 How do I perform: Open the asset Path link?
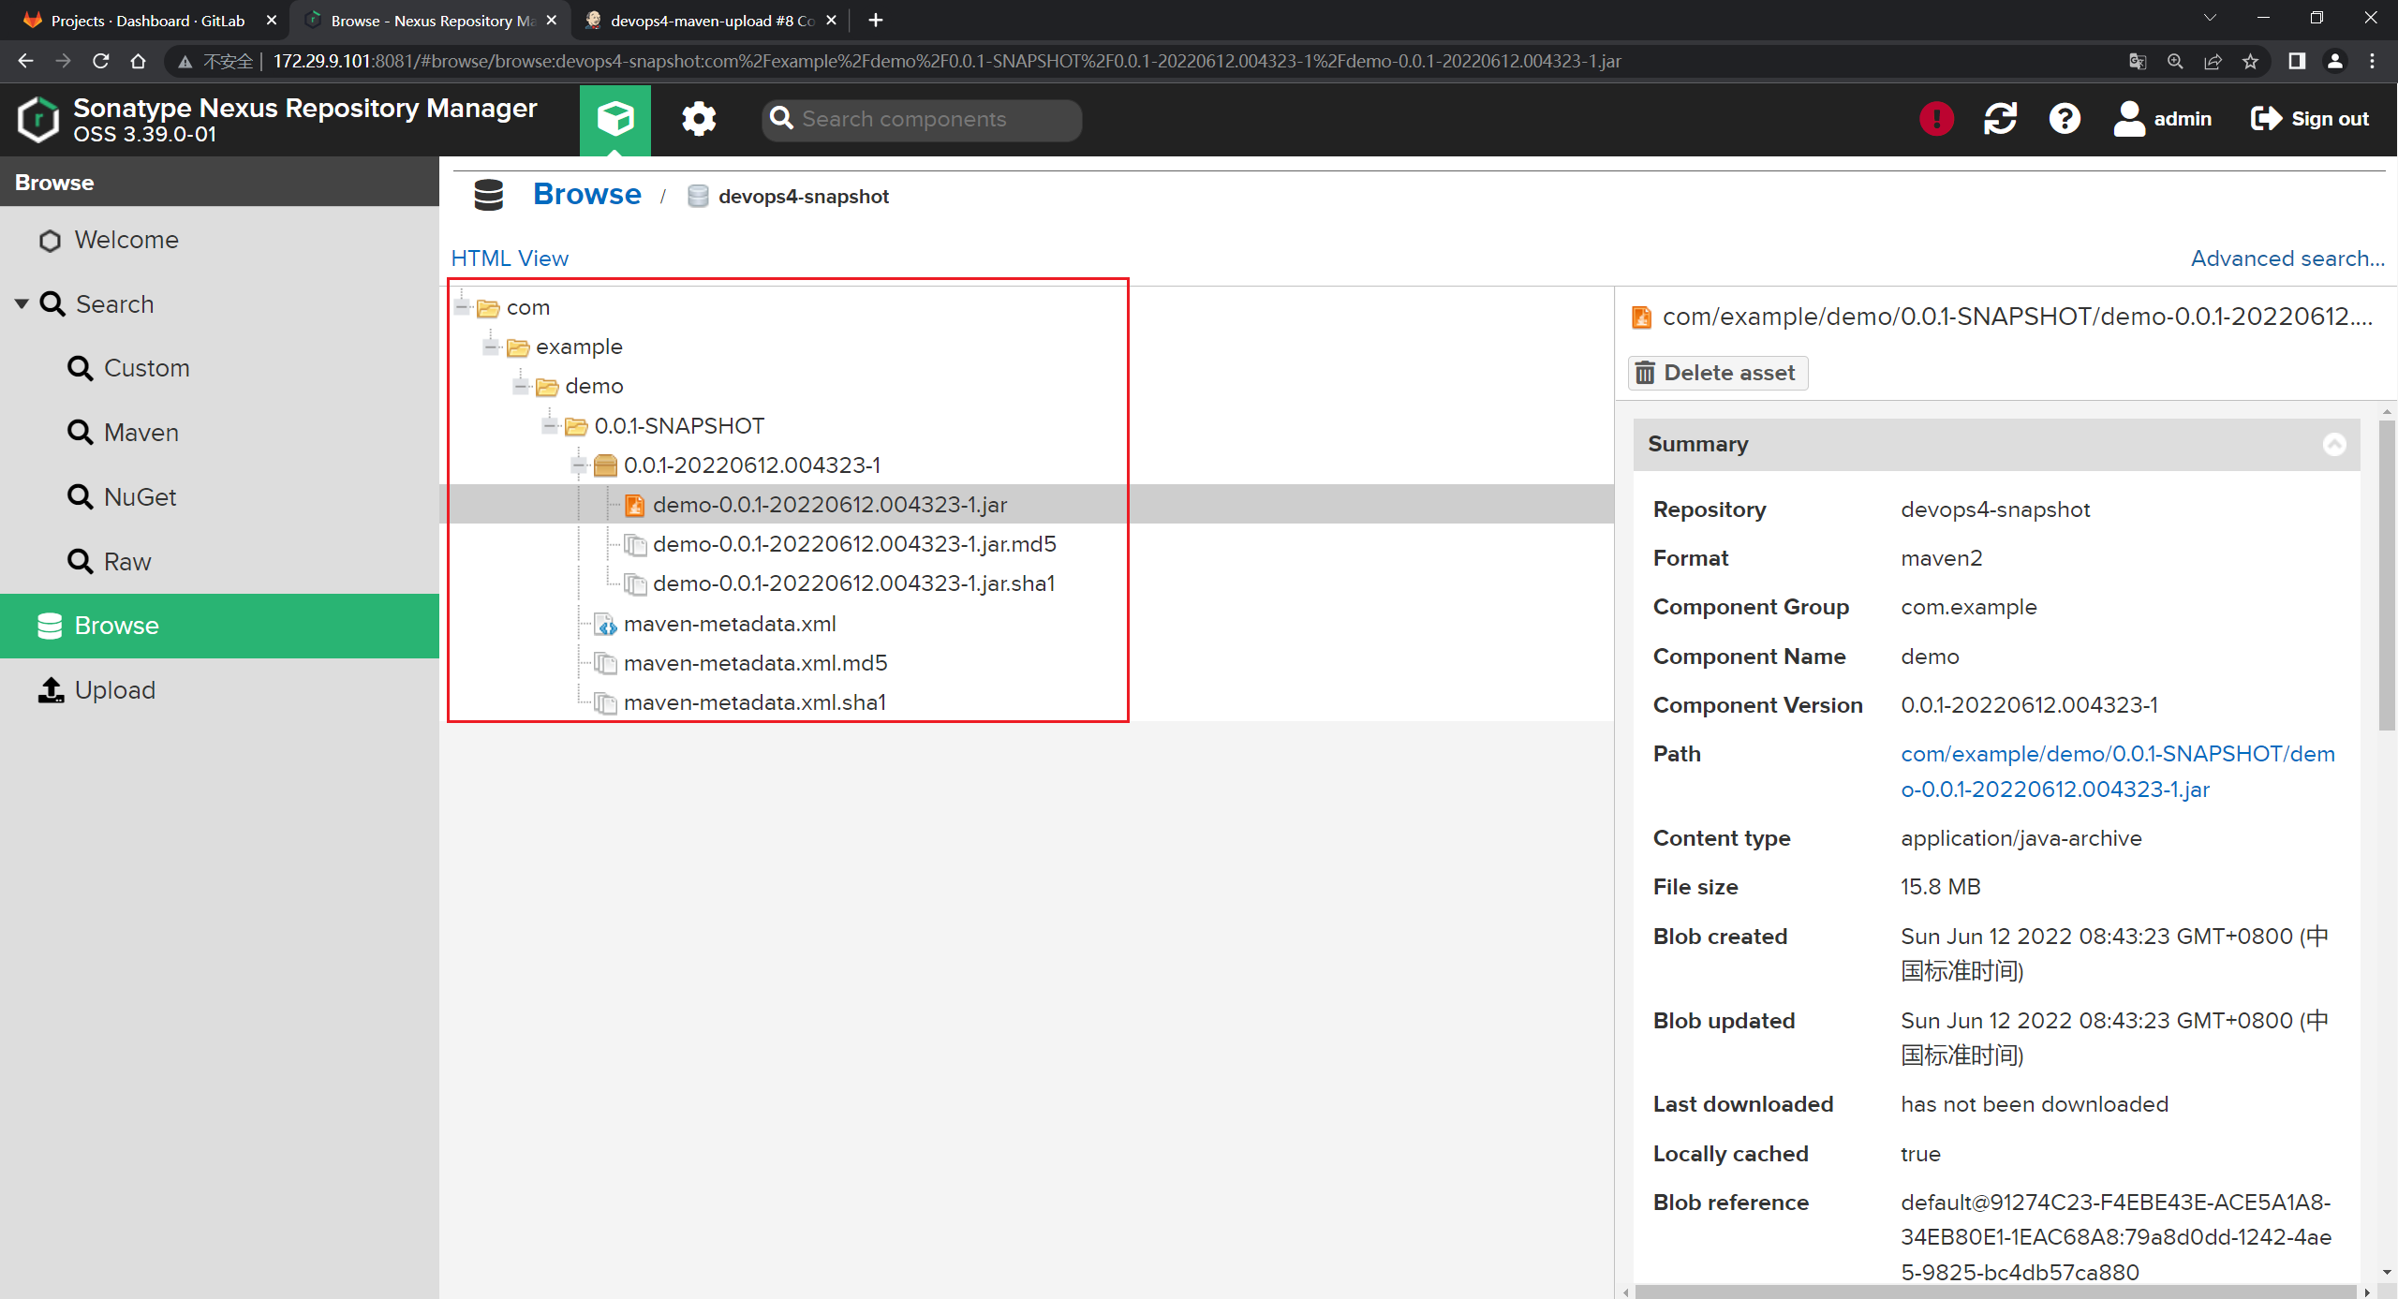click(x=2117, y=772)
